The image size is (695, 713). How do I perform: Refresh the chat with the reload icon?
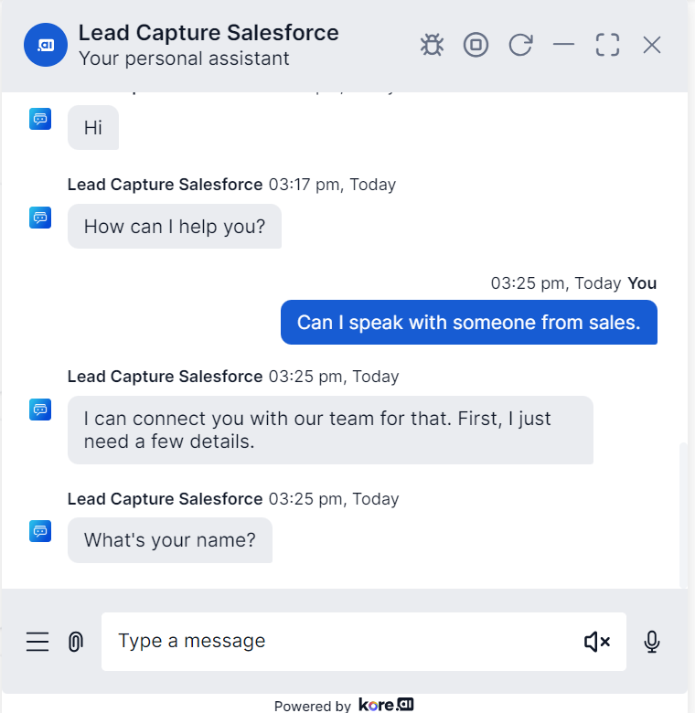point(520,45)
